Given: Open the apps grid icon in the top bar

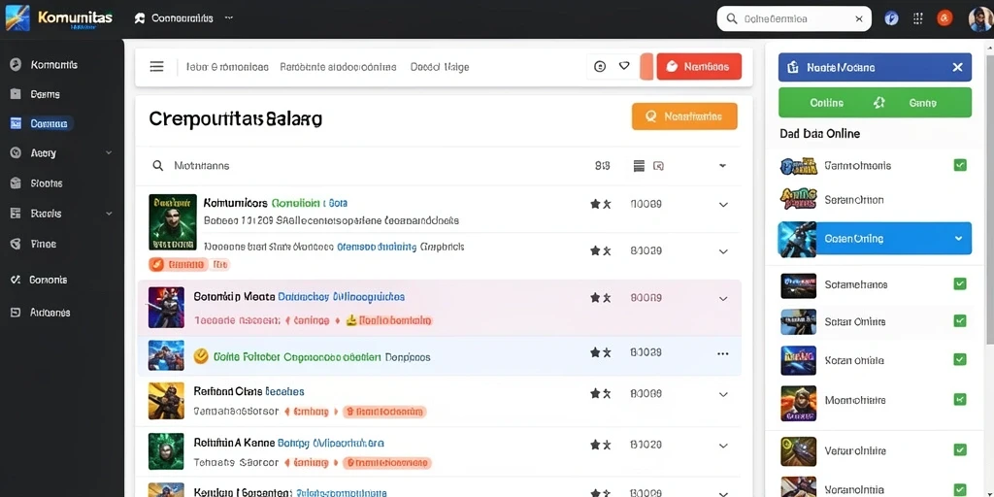Looking at the screenshot, I should click(x=918, y=18).
